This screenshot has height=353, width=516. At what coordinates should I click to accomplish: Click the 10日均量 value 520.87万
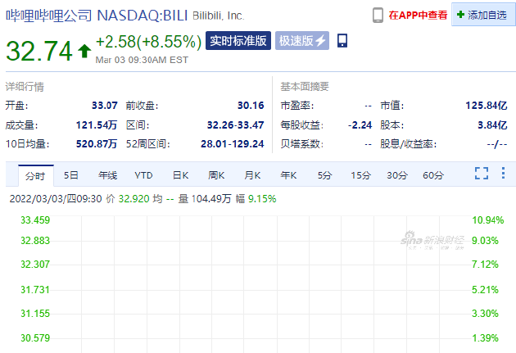pyautogui.click(x=97, y=144)
